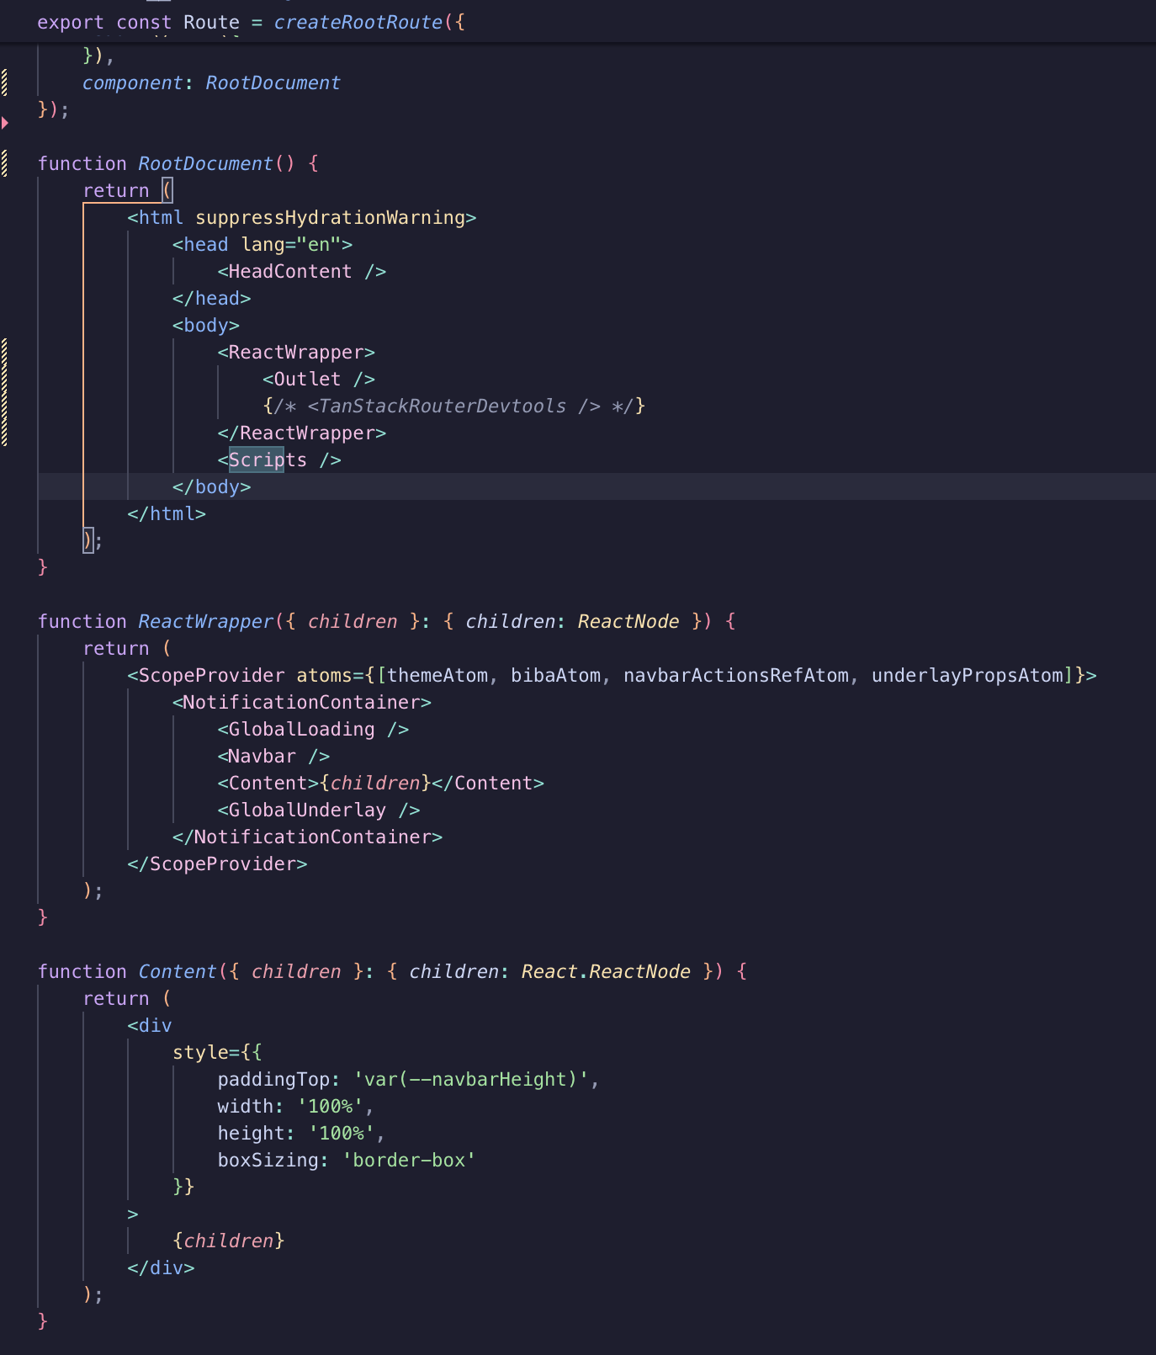The width and height of the screenshot is (1156, 1355).
Task: Click the "atoms" attribute name
Action: (324, 676)
